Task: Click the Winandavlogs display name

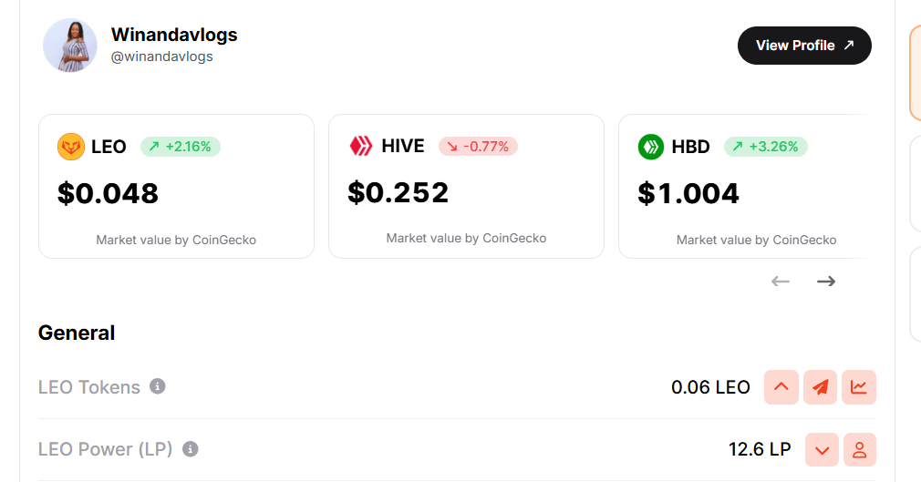Action: 174,35
